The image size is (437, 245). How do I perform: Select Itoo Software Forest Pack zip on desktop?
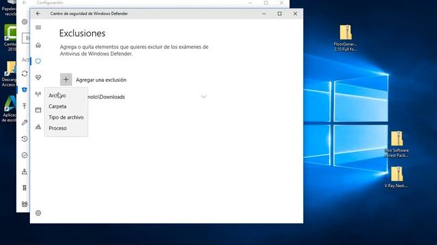tap(397, 144)
